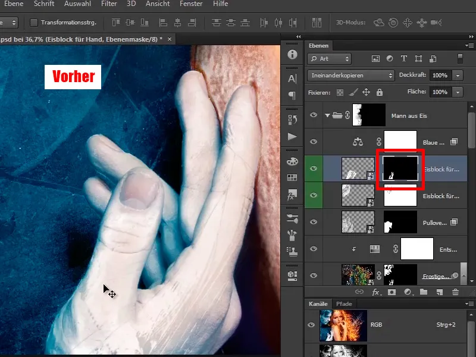The height and width of the screenshot is (357, 476).
Task: Open the Kanäle panel flyout menu
Action: (469, 303)
